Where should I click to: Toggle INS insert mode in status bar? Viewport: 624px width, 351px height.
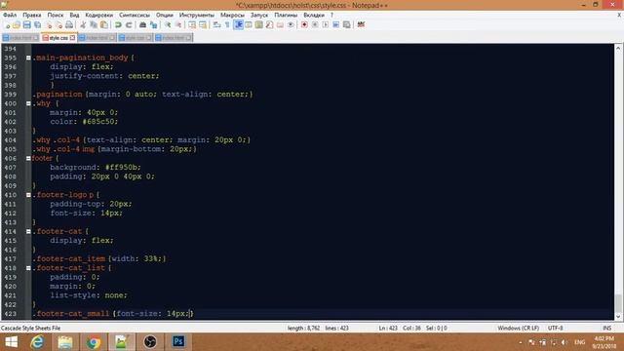[x=606, y=328]
